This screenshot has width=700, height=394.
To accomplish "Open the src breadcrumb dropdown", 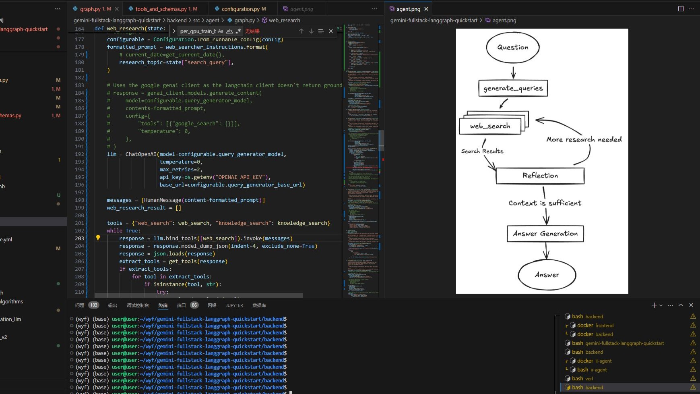I will (196, 20).
